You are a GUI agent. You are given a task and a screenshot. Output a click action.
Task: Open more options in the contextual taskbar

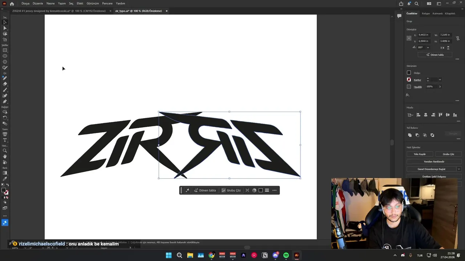[x=274, y=190]
